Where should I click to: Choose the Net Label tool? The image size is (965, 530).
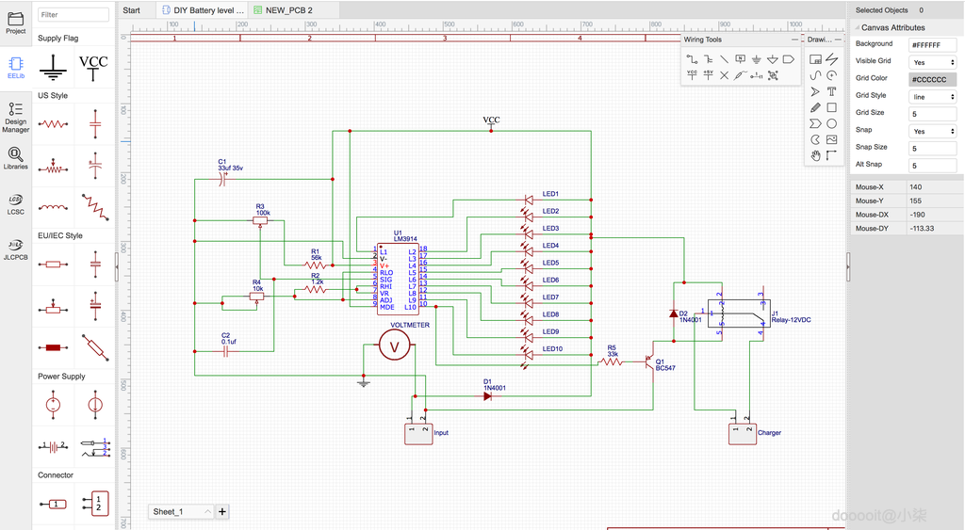pos(741,59)
